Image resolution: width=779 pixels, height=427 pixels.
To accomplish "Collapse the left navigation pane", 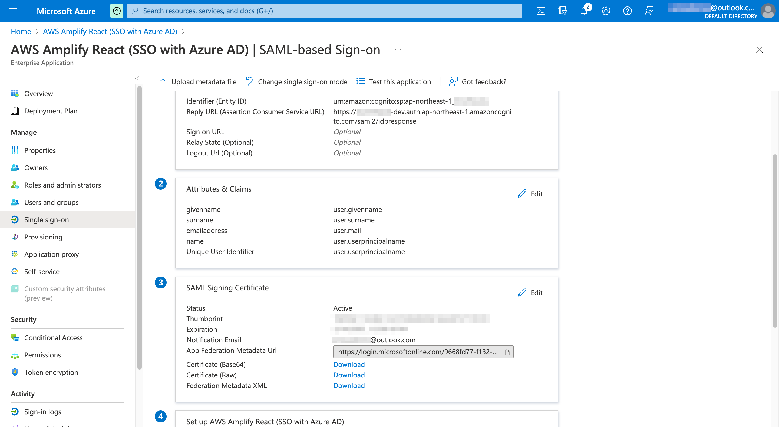I will pos(137,78).
